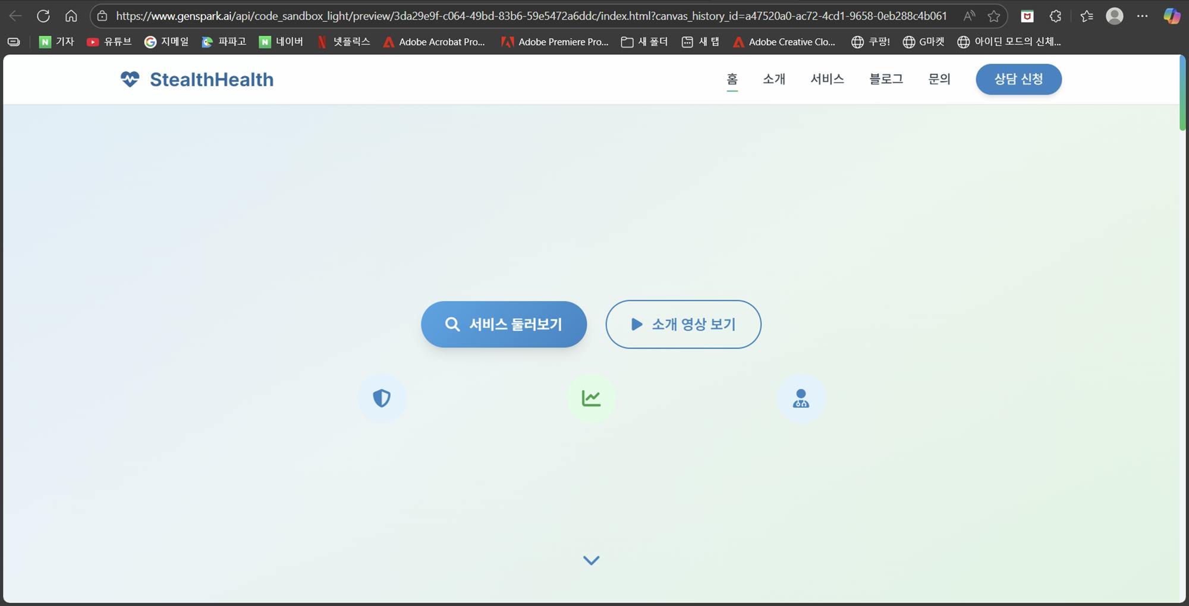Click the 상담 신청 button

point(1018,79)
